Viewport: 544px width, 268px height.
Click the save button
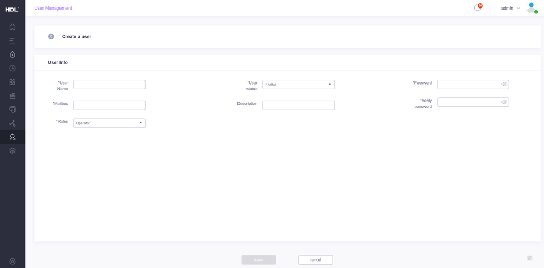259,260
